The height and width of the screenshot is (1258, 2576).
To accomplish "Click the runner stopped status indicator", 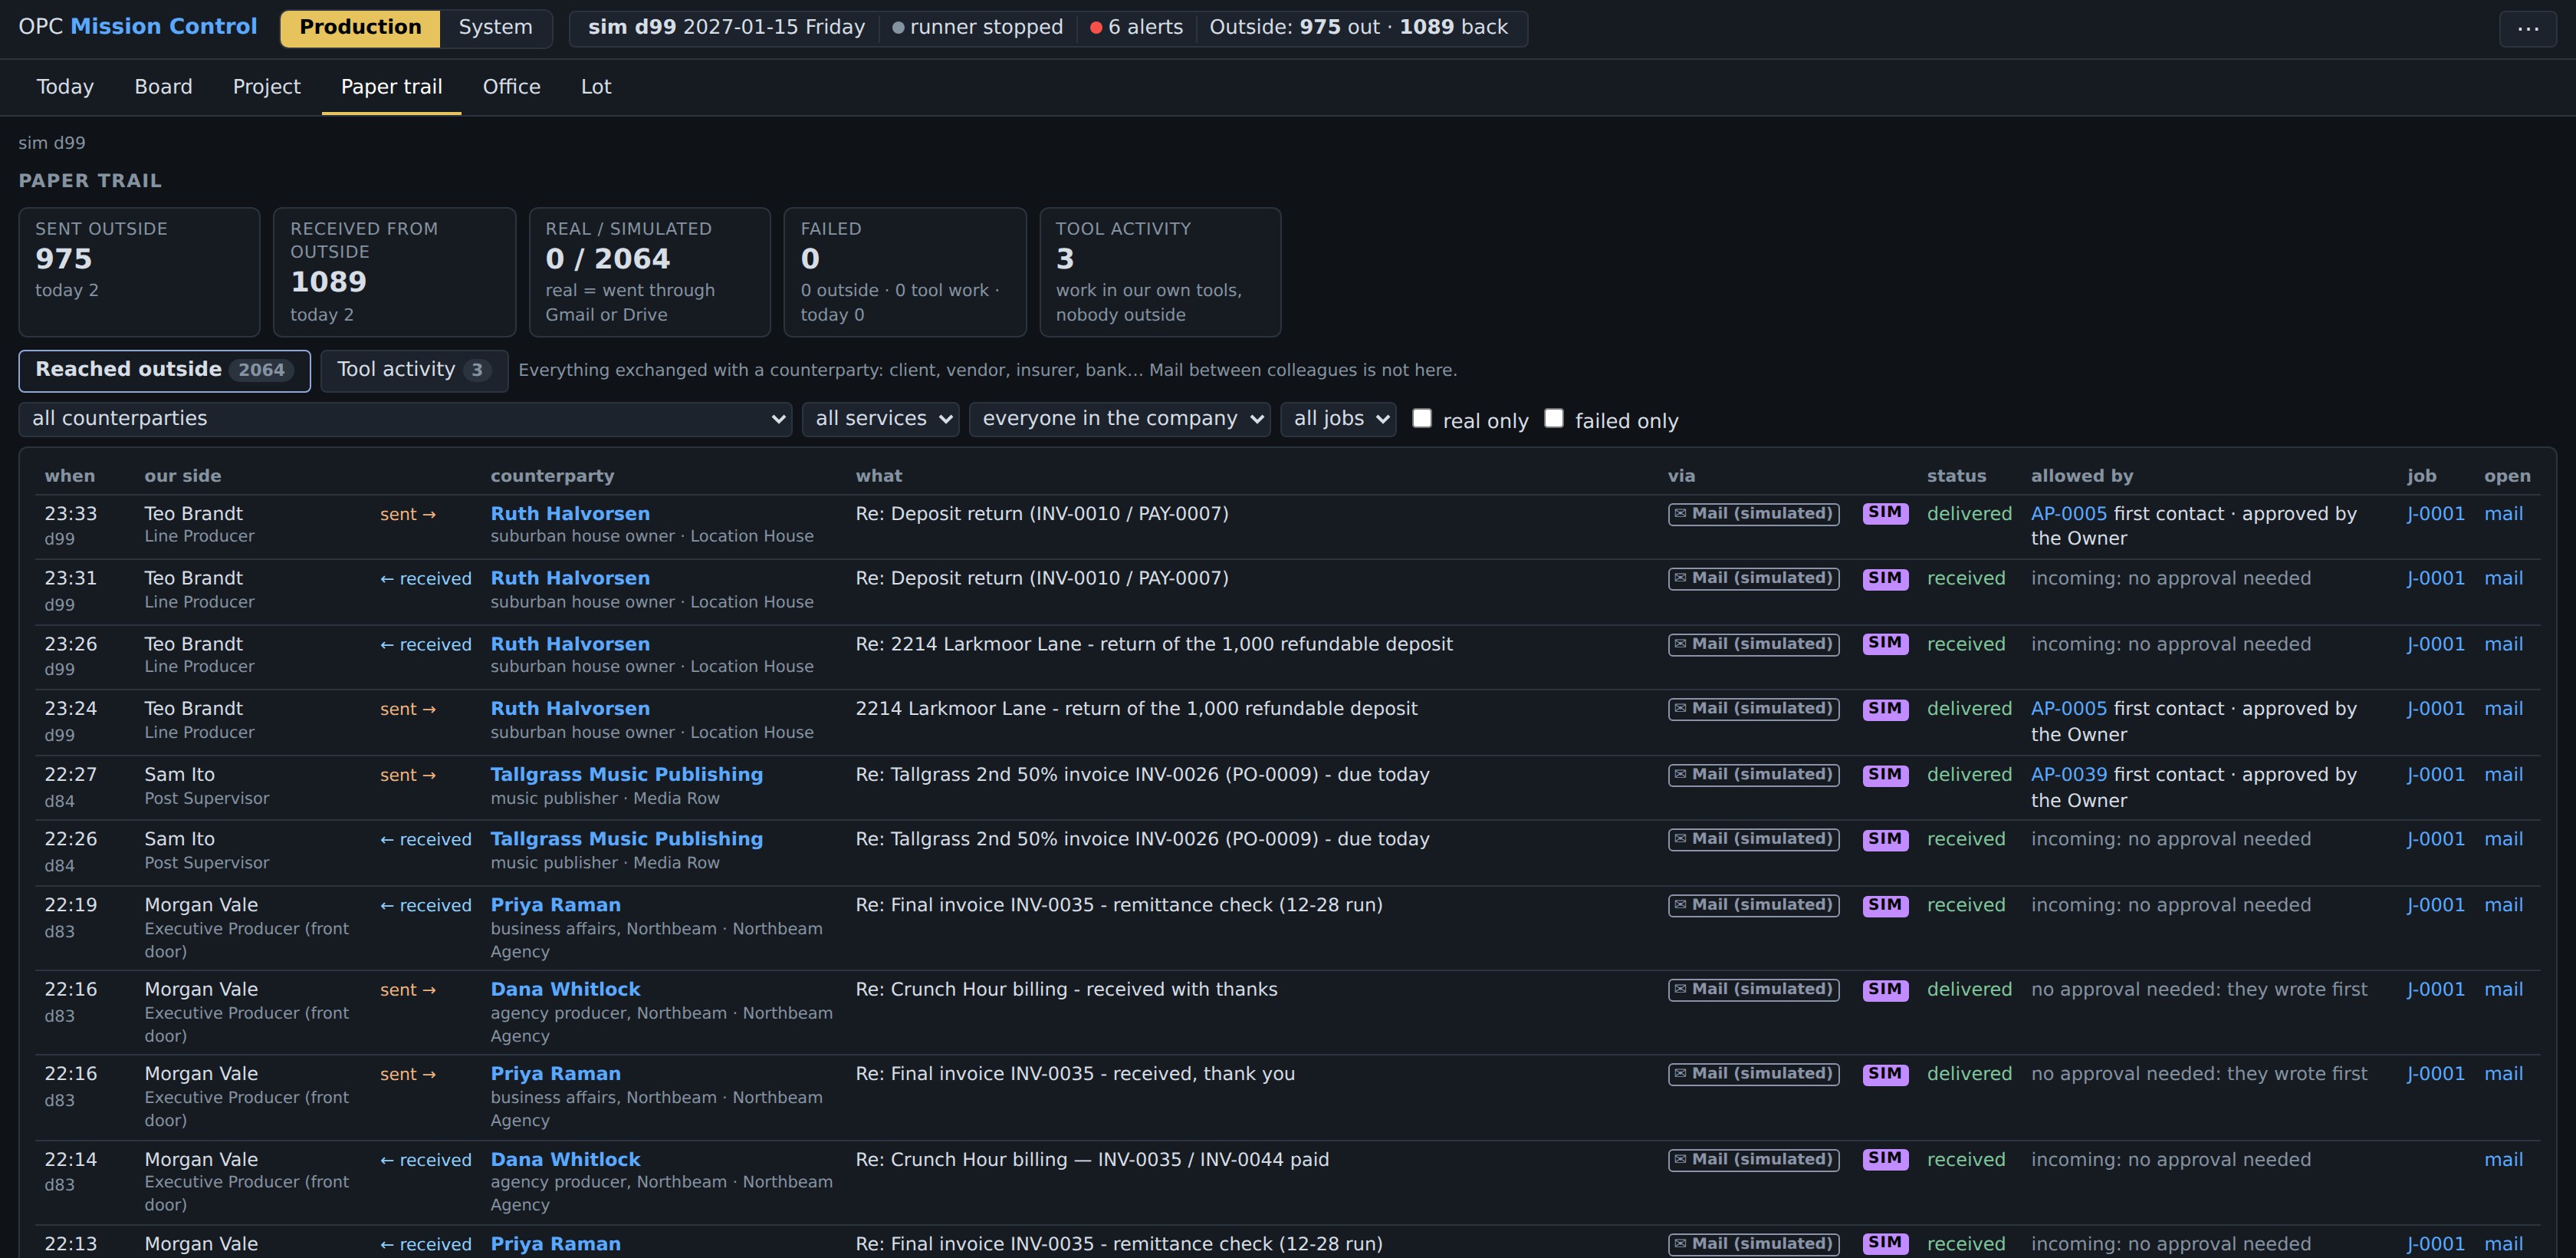I will click(977, 27).
